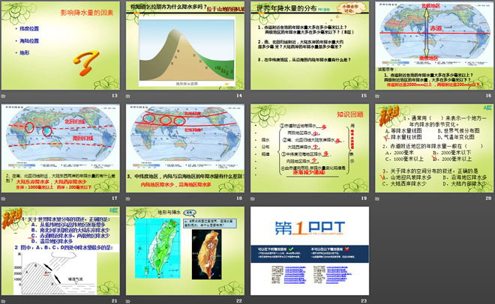Open slide 20 with multiple choice questions

[x=431, y=149]
